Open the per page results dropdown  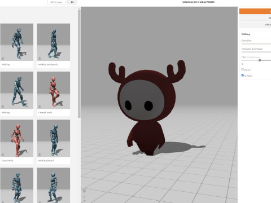tap(58, 2)
